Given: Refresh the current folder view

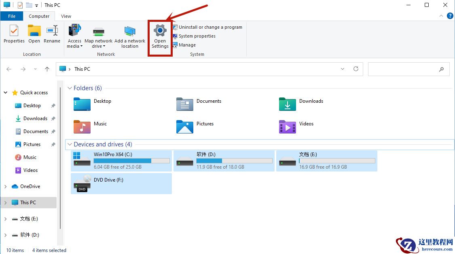Looking at the screenshot, I should click(356, 69).
